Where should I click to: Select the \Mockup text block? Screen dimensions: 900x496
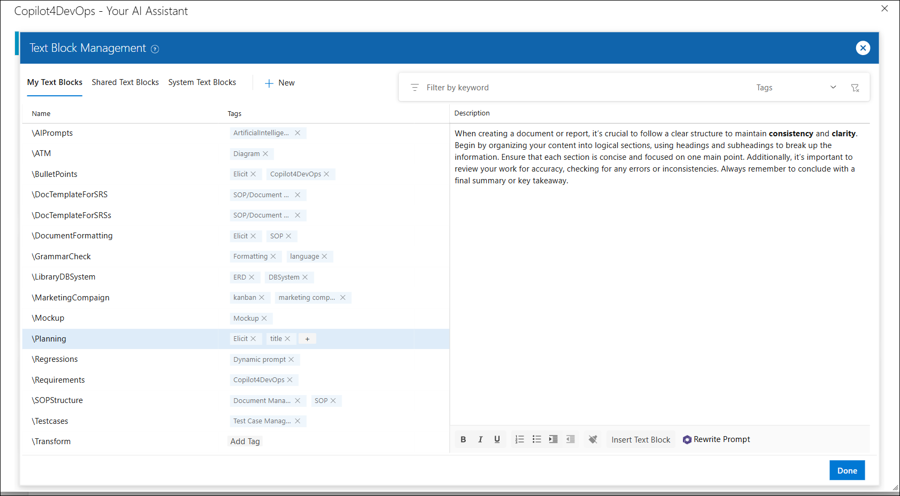coord(48,318)
